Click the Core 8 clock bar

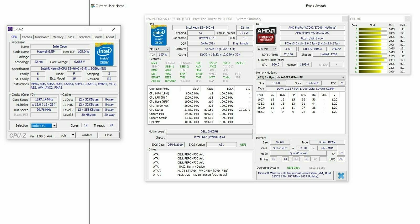click(373, 60)
